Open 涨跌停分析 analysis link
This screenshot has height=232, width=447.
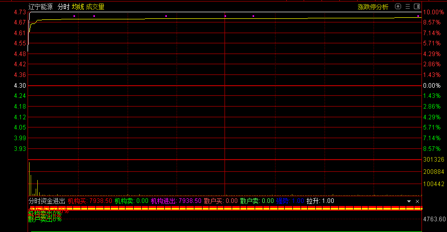pos(373,7)
